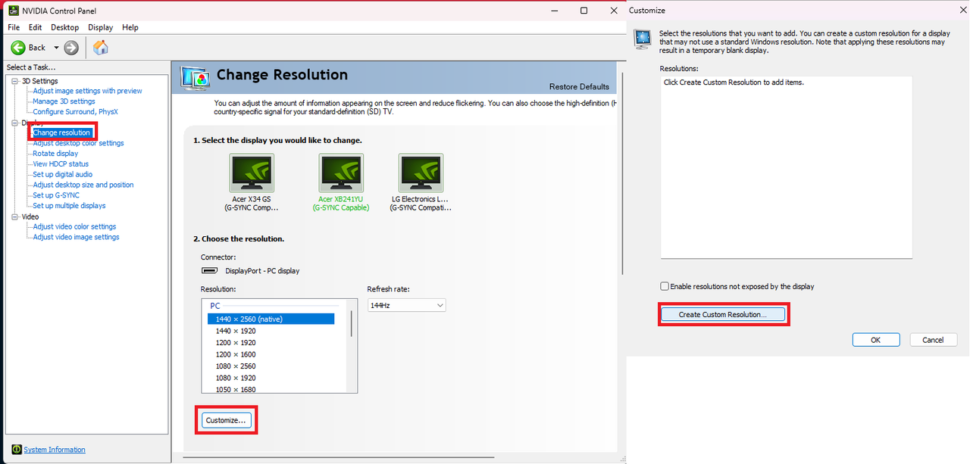The image size is (970, 464).
Task: Collapse the 3D Settings tree node
Action: click(x=14, y=81)
